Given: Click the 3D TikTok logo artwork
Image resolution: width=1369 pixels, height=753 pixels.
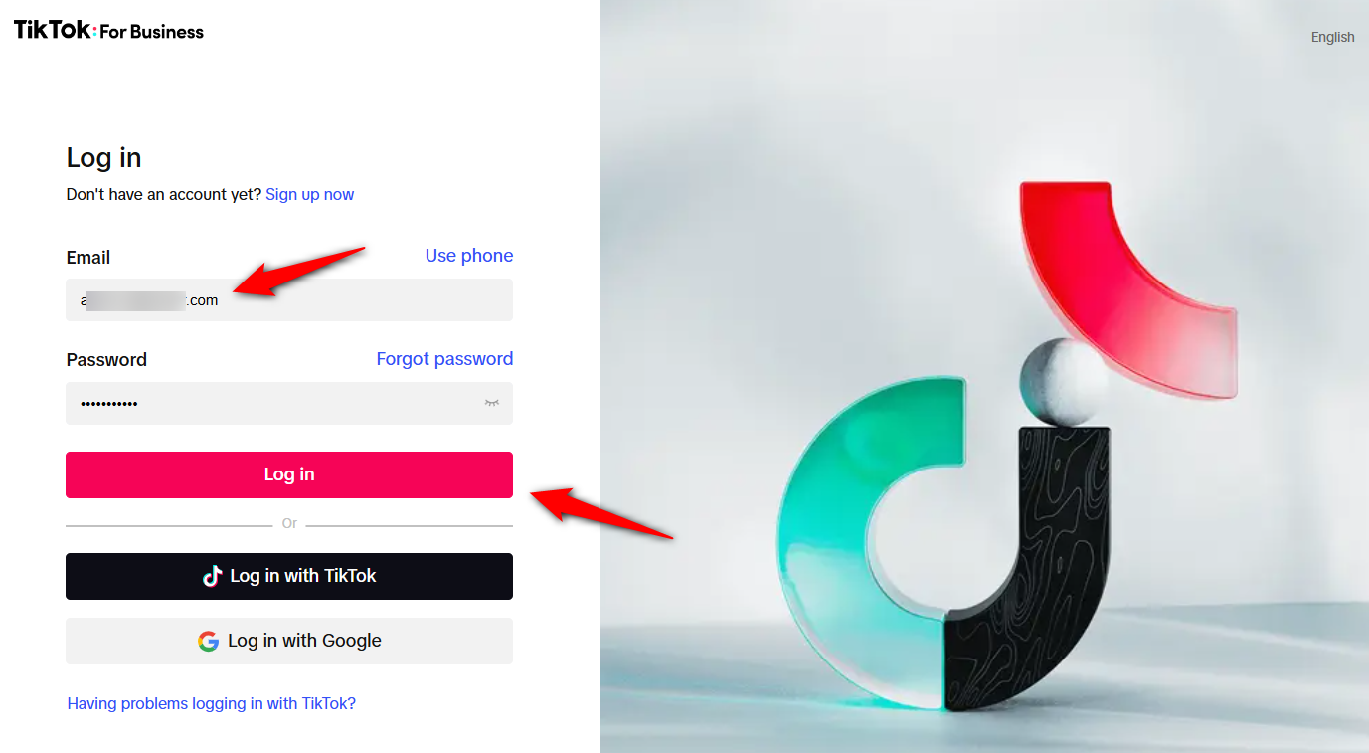Looking at the screenshot, I should [1007, 446].
